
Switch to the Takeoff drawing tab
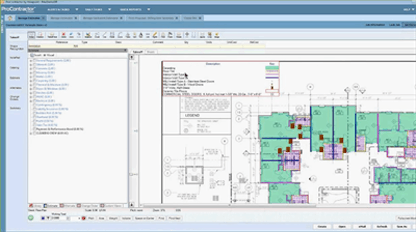(x=138, y=52)
